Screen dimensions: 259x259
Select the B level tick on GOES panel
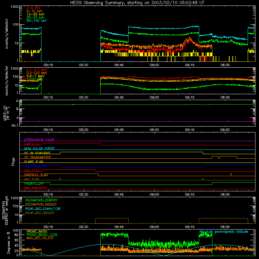[17, 109]
